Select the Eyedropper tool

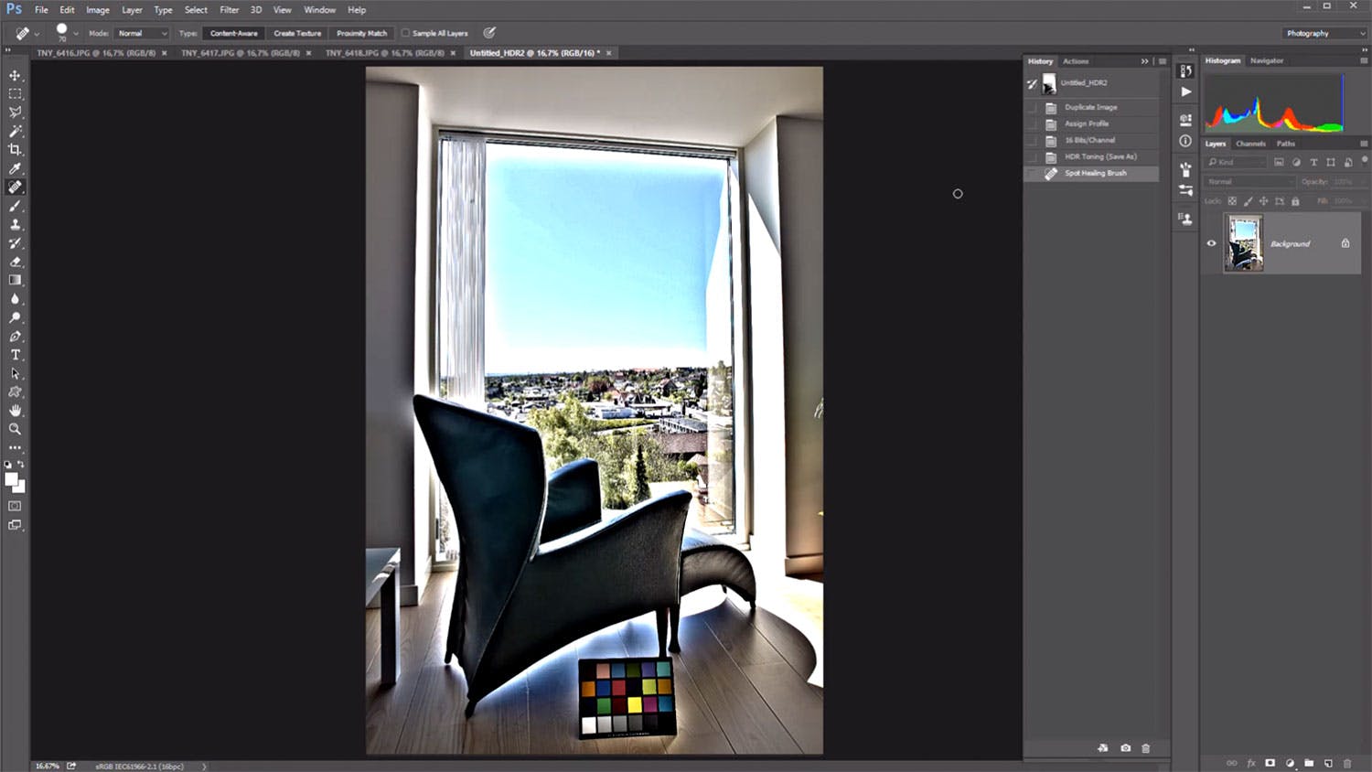[x=15, y=168]
